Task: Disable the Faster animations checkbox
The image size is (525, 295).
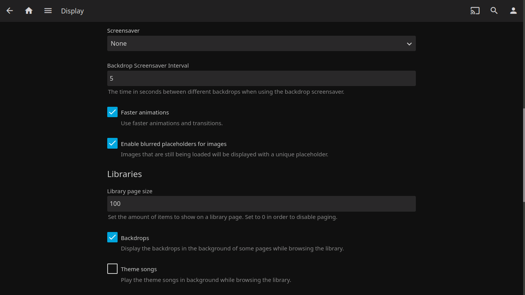Action: pyautogui.click(x=112, y=112)
